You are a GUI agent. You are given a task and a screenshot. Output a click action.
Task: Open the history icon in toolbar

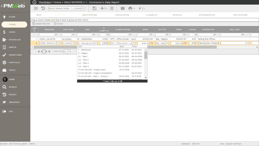43,8
